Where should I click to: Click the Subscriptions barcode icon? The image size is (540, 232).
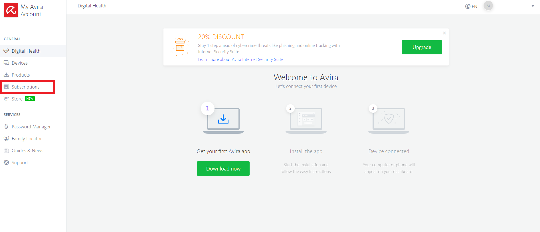tap(6, 87)
